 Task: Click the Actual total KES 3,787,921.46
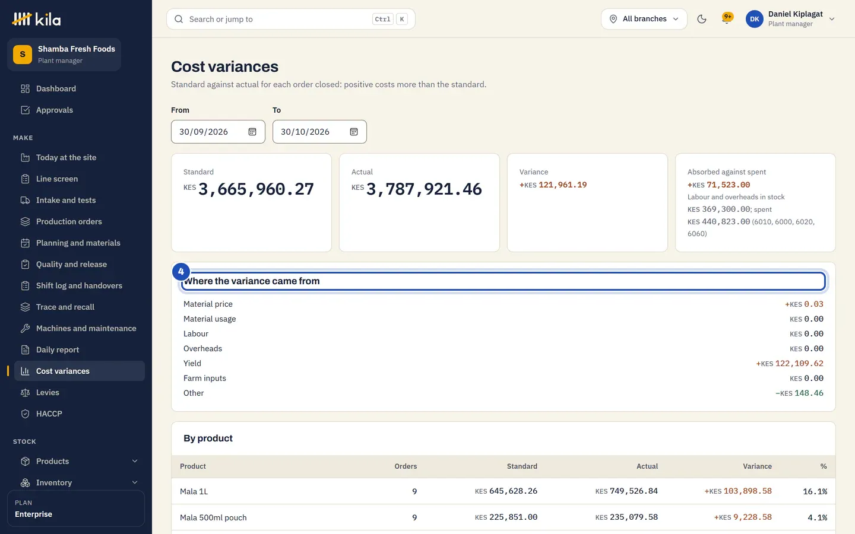(x=417, y=189)
